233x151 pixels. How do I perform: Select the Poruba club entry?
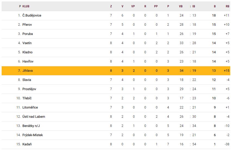[28, 34]
